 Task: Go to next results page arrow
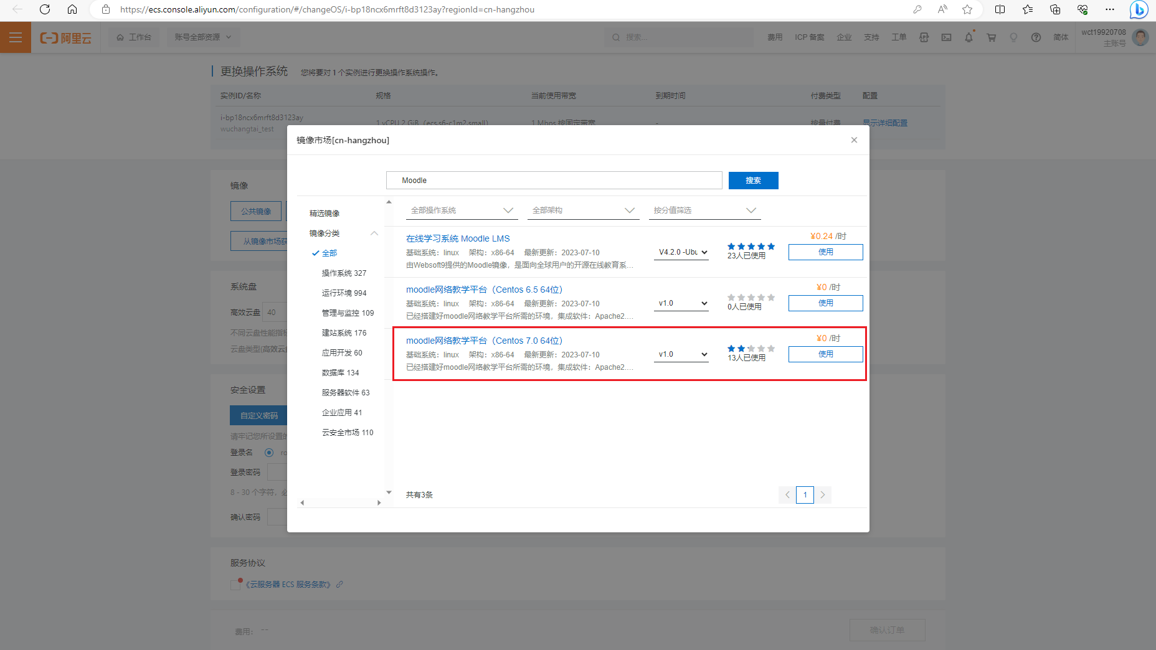(823, 495)
